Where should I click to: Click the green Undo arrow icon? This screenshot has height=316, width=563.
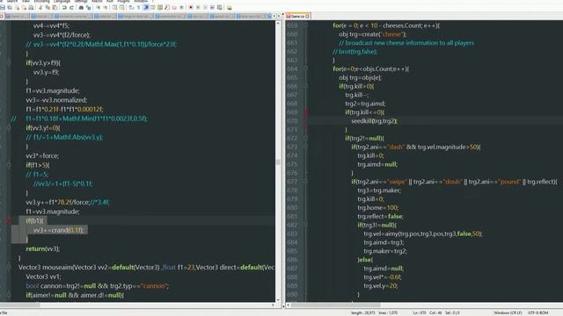click(64, 8)
